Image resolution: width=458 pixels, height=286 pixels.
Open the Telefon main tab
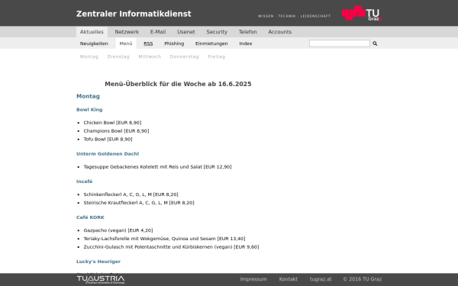tap(247, 32)
